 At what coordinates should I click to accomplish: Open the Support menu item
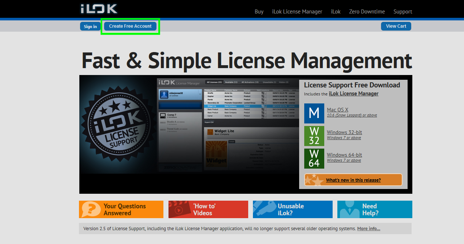click(402, 12)
